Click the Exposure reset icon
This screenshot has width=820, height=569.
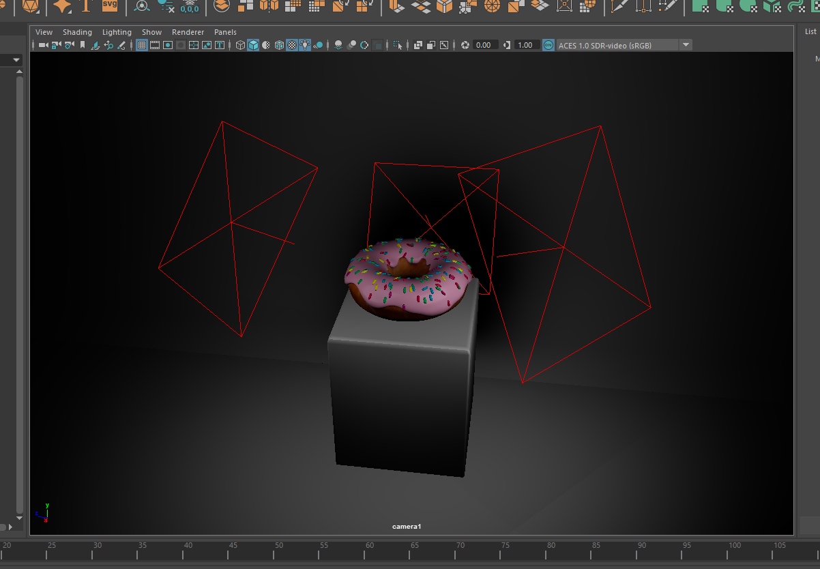pyautogui.click(x=465, y=45)
